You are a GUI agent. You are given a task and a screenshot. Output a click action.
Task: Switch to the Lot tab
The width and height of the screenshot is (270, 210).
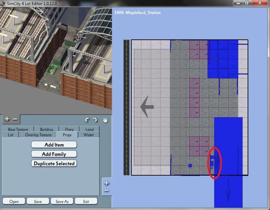click(x=10, y=135)
